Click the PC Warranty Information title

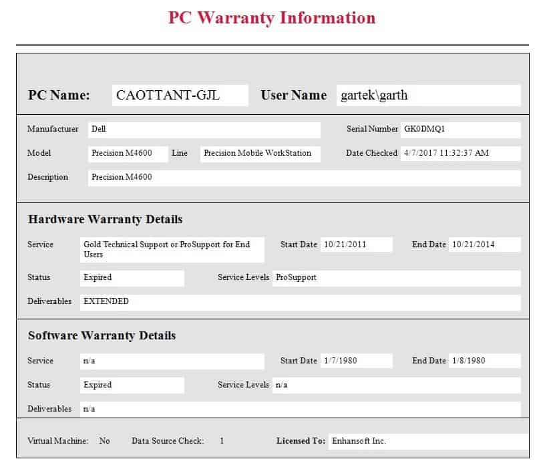(272, 18)
